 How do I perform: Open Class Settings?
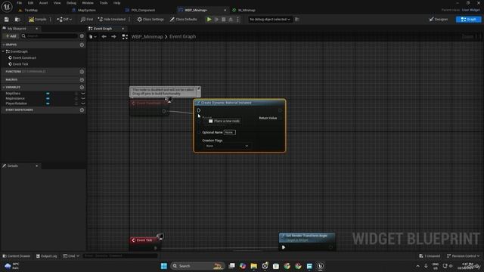[150, 20]
